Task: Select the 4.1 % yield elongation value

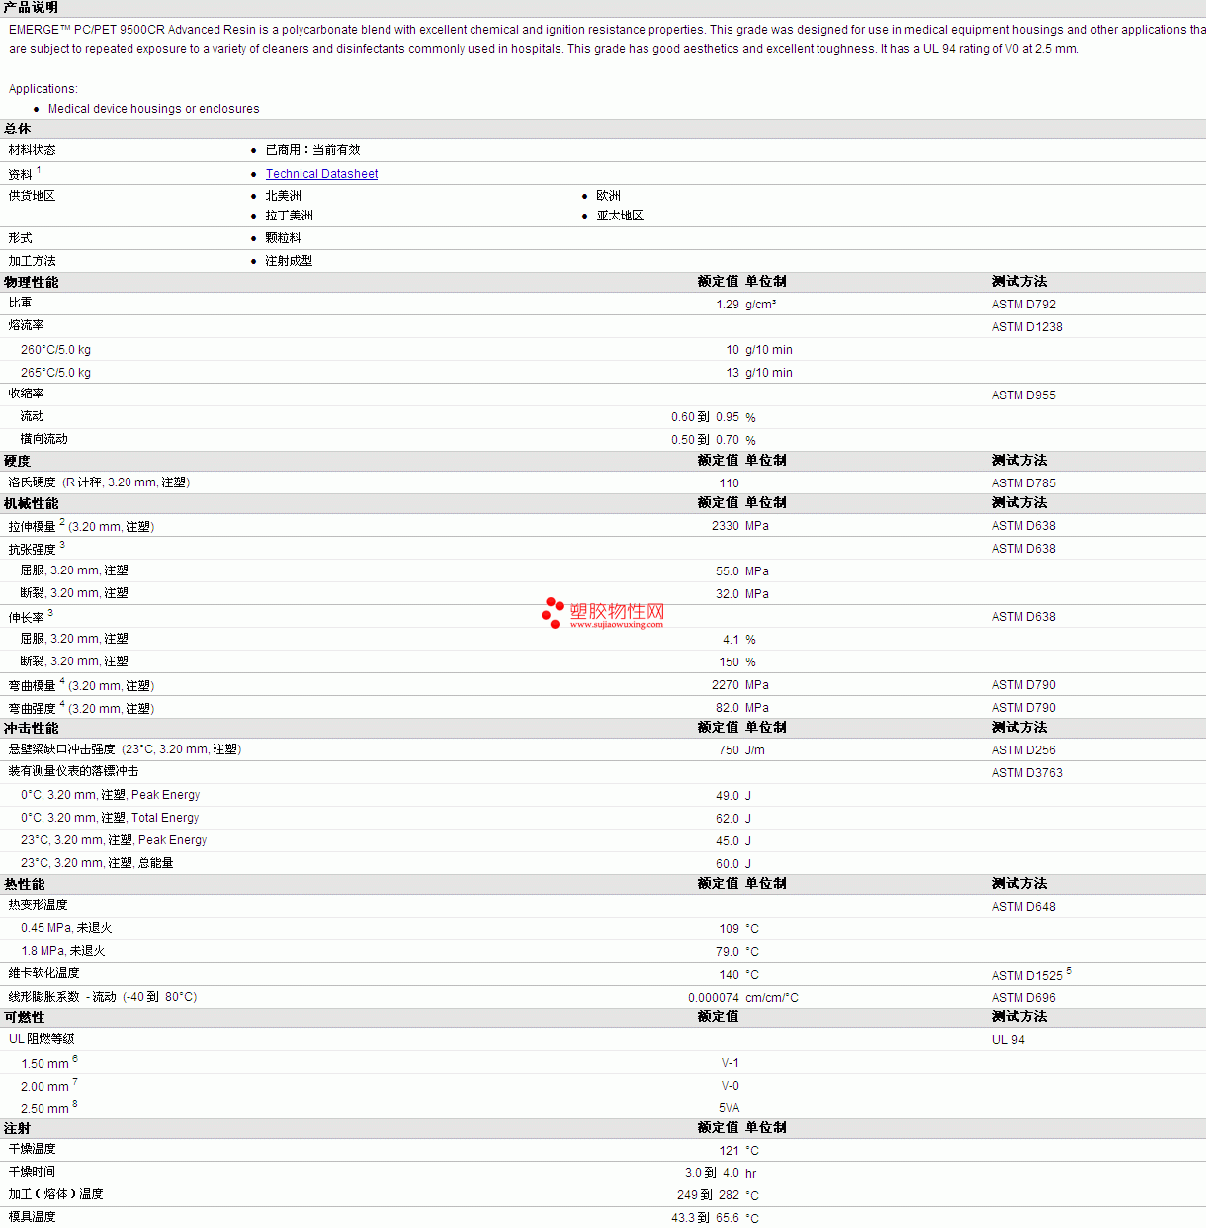Action: click(x=738, y=640)
